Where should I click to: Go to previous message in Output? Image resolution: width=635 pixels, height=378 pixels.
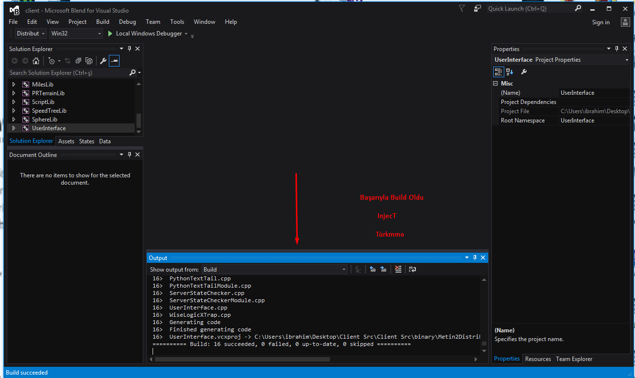[373, 269]
